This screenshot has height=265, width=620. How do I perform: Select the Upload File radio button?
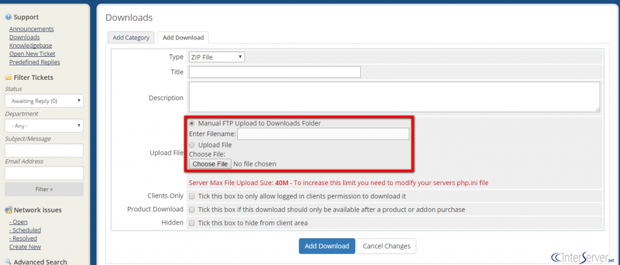tap(192, 145)
